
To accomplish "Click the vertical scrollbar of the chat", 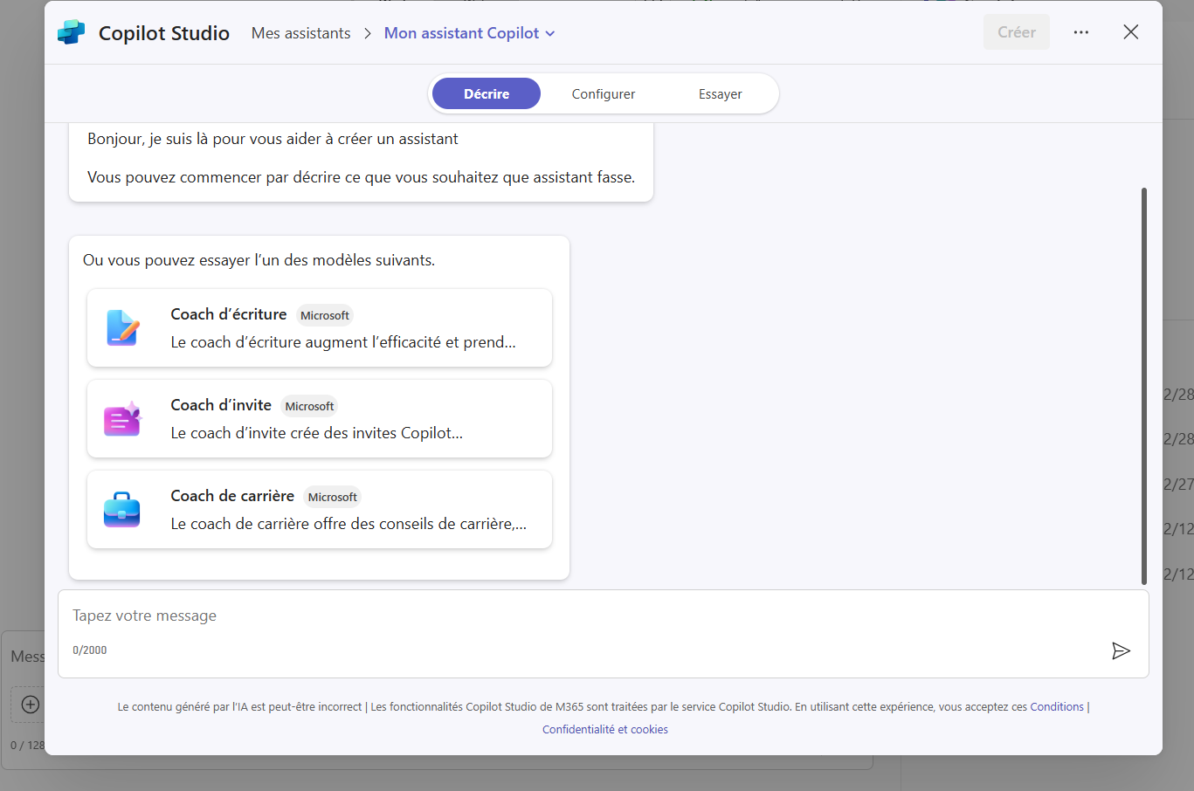I will 1144,386.
